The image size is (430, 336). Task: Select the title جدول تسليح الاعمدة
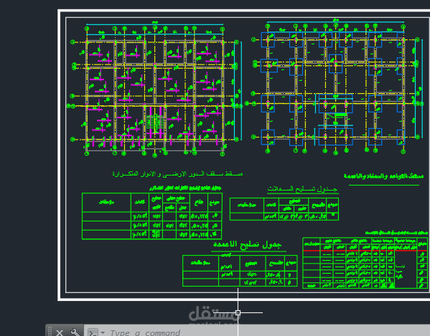pyautogui.click(x=248, y=244)
